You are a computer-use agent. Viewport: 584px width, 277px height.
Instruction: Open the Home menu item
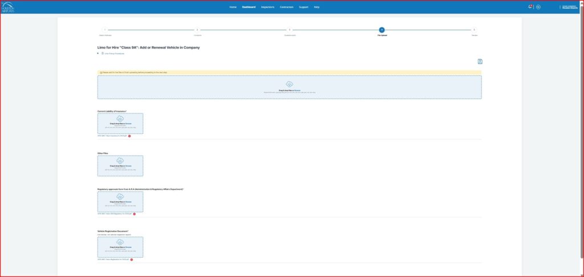pyautogui.click(x=233, y=7)
